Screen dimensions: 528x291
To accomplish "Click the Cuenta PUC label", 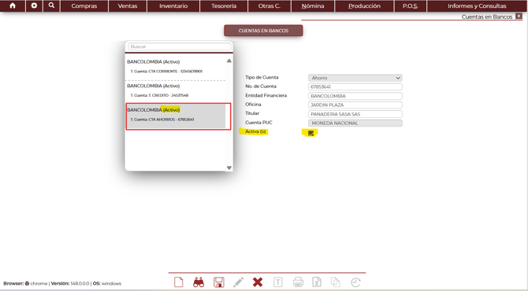I will tap(258, 123).
